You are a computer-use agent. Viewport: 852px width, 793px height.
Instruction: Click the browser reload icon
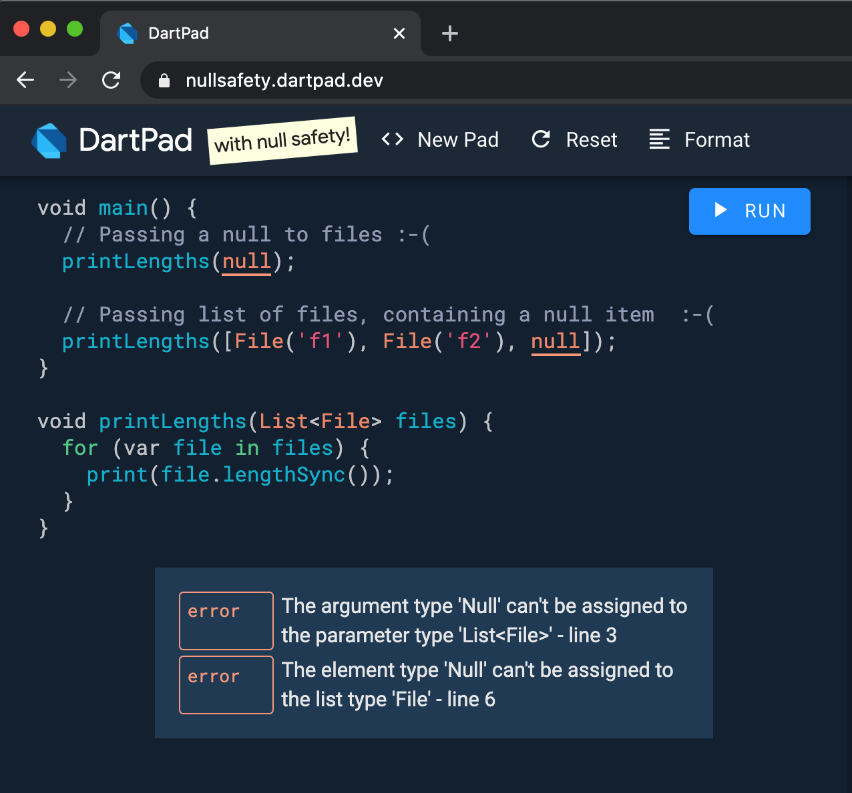111,80
